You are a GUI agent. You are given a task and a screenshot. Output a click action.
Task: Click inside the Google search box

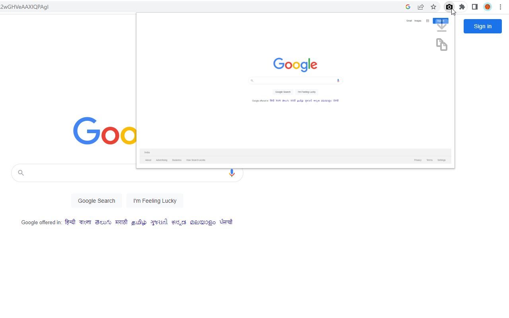[119, 173]
